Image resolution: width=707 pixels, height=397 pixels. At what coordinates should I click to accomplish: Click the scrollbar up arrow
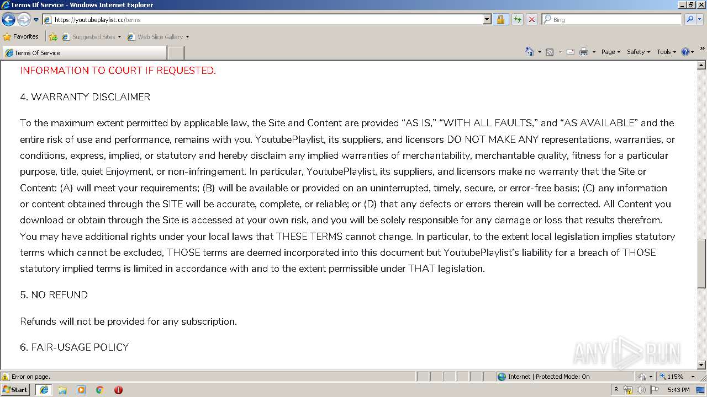(x=701, y=65)
